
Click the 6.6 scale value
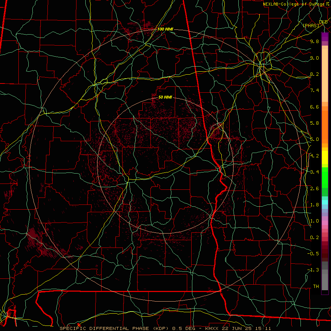(314, 107)
